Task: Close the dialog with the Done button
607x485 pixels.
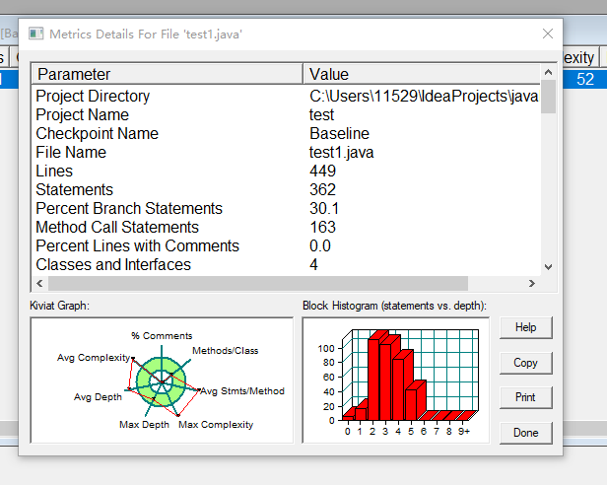Action: tap(526, 433)
